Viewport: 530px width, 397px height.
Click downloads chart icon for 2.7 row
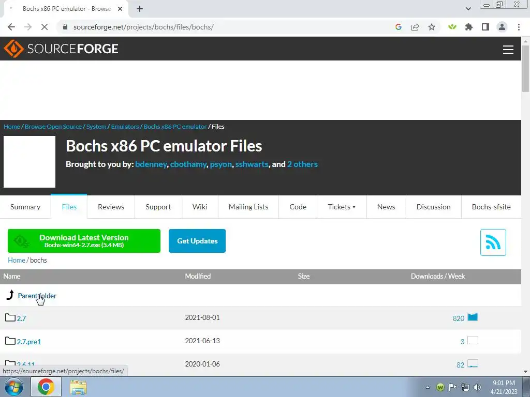(473, 317)
